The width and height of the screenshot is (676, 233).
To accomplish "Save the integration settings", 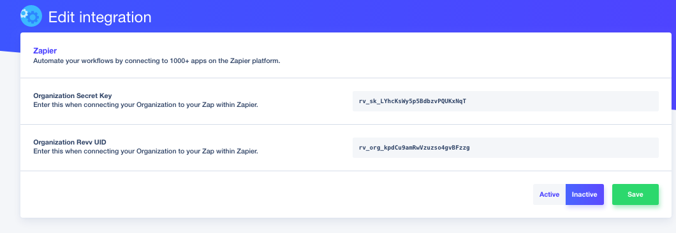I will (x=635, y=195).
